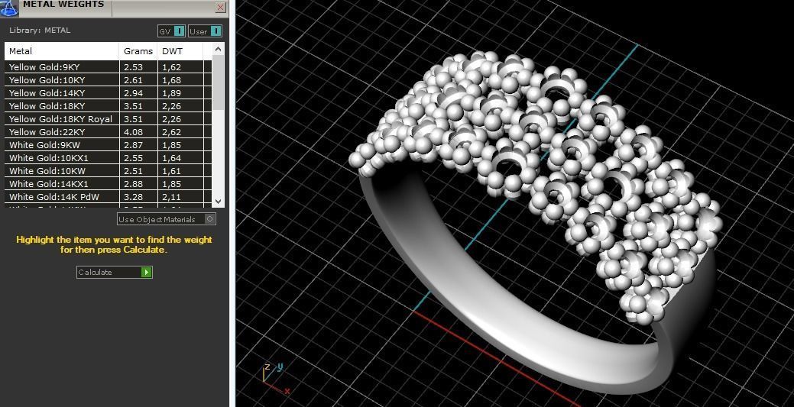Viewport: 794px width, 407px height.
Task: Select White Gold:9KW row
Action: [108, 145]
